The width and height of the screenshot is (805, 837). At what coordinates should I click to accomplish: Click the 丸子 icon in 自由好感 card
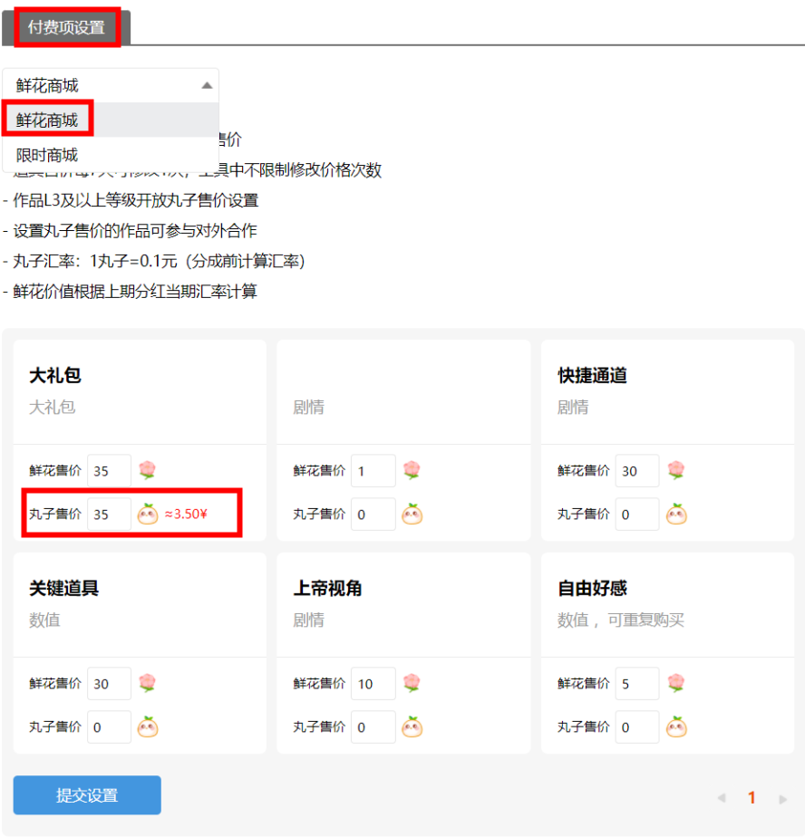[675, 726]
